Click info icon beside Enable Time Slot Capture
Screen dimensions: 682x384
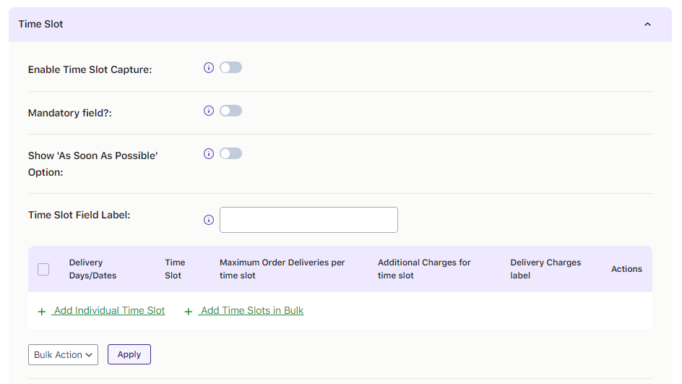pyautogui.click(x=209, y=68)
